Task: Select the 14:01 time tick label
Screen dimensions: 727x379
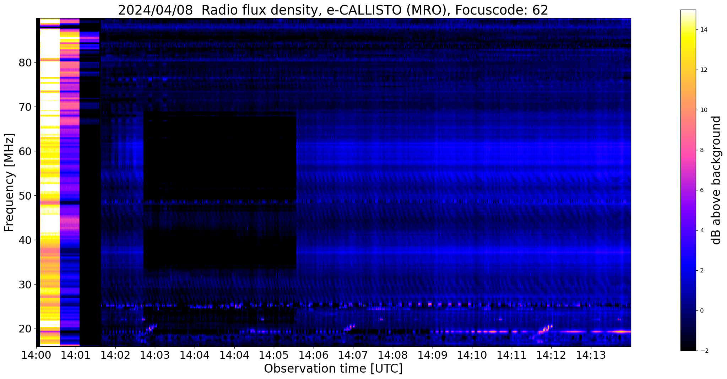Action: [76, 354]
